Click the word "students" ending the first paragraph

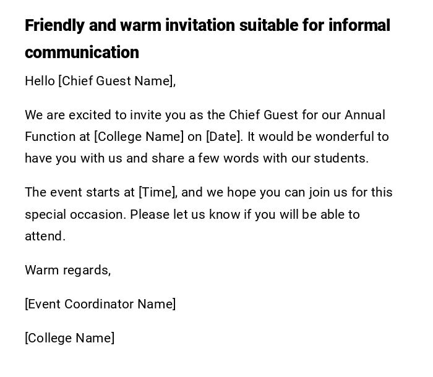click(x=341, y=158)
